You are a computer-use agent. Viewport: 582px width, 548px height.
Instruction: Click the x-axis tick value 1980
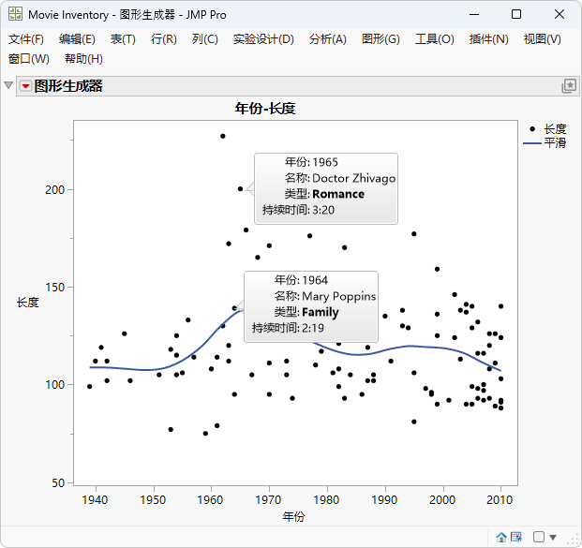click(x=327, y=500)
